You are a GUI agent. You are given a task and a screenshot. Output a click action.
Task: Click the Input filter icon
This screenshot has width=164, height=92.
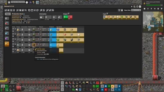pos(107,14)
